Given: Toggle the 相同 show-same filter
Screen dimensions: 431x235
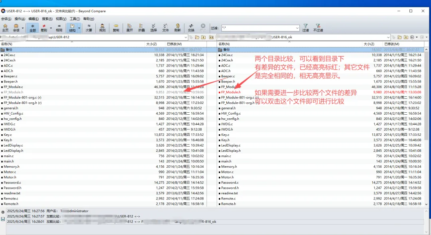Looking at the screenshot, I should click(59, 28).
